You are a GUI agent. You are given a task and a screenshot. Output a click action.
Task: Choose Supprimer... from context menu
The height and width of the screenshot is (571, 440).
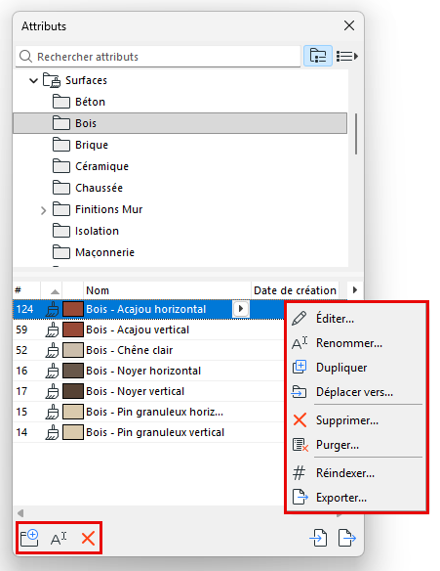click(356, 420)
